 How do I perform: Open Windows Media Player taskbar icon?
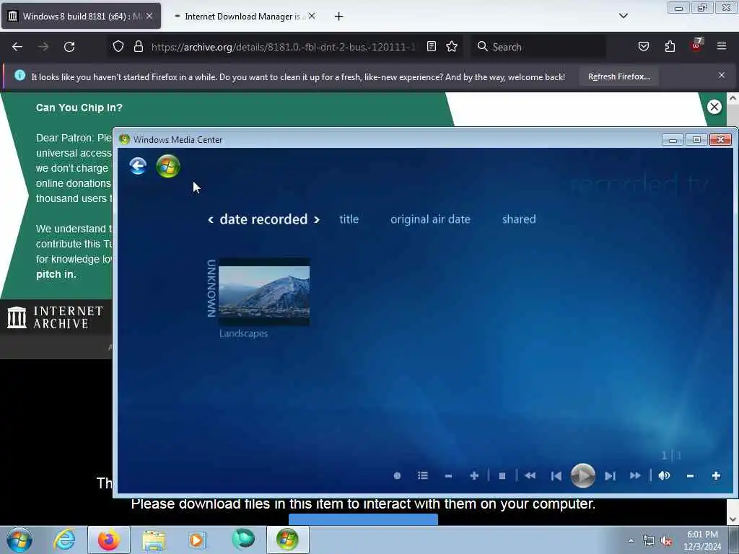[197, 540]
